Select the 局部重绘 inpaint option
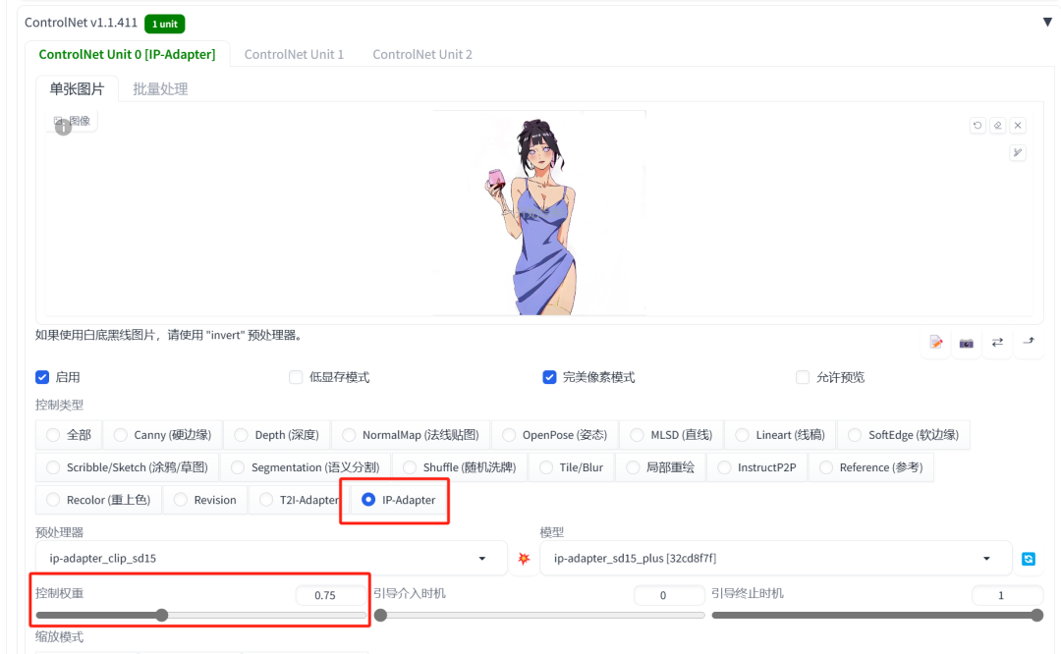Screen dimensions: 1061x654 tap(660, 467)
